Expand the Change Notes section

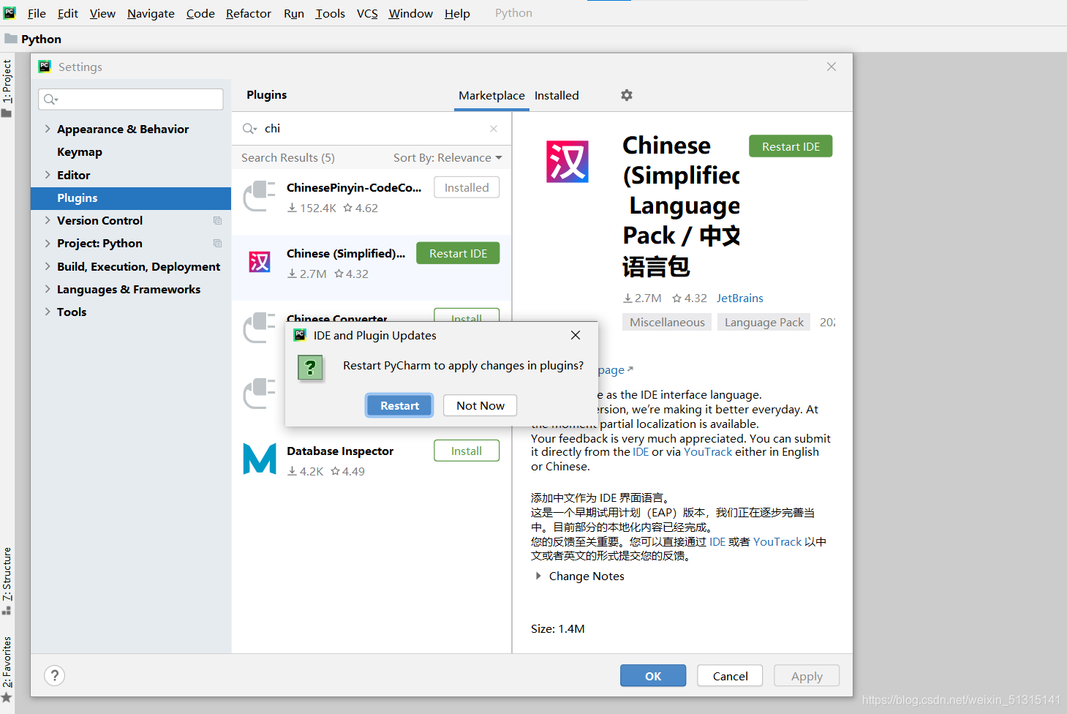tap(538, 576)
